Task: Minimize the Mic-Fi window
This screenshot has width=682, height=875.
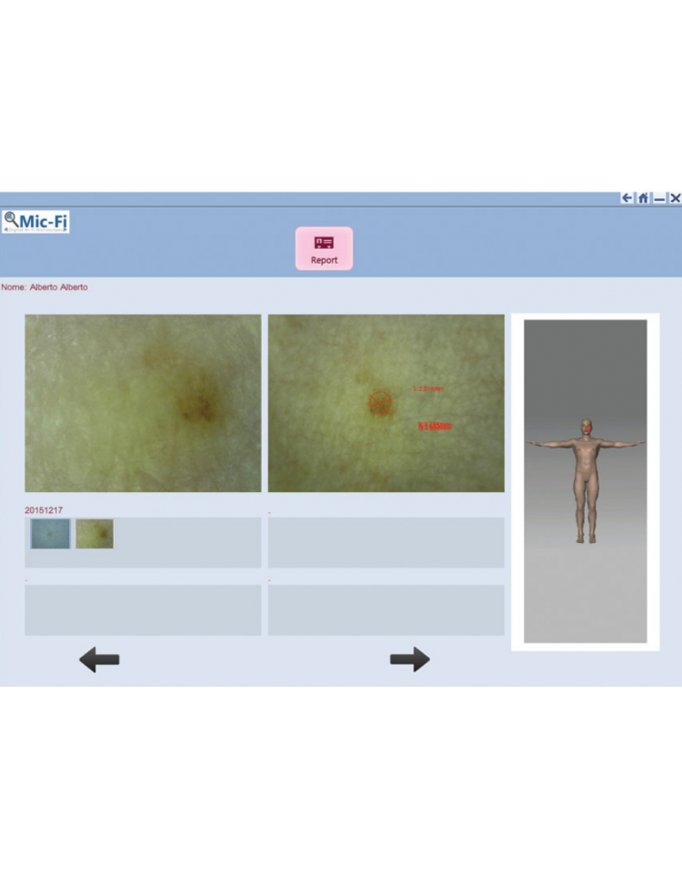Action: (x=659, y=198)
